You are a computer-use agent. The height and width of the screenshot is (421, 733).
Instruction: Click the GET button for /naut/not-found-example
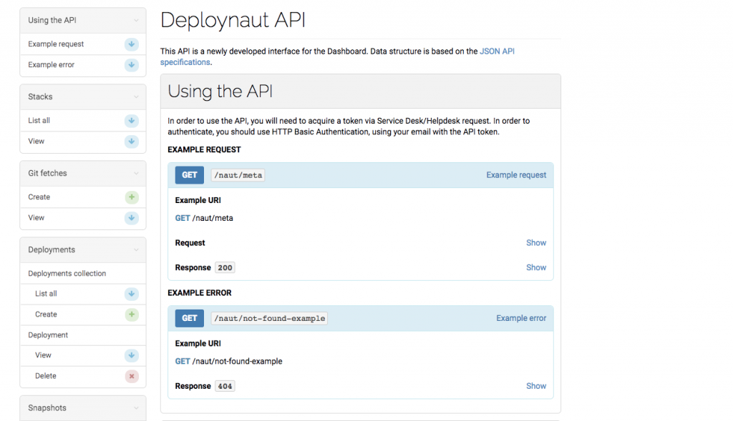click(x=190, y=318)
